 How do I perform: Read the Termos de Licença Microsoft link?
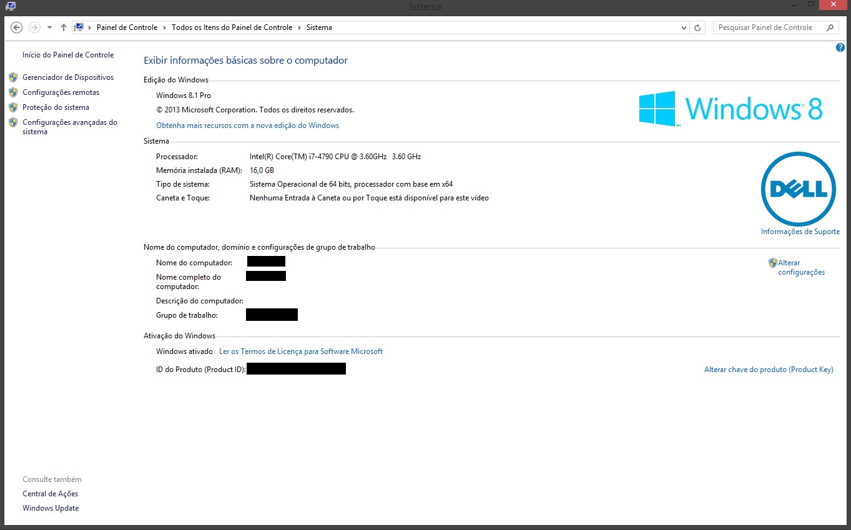(x=301, y=351)
